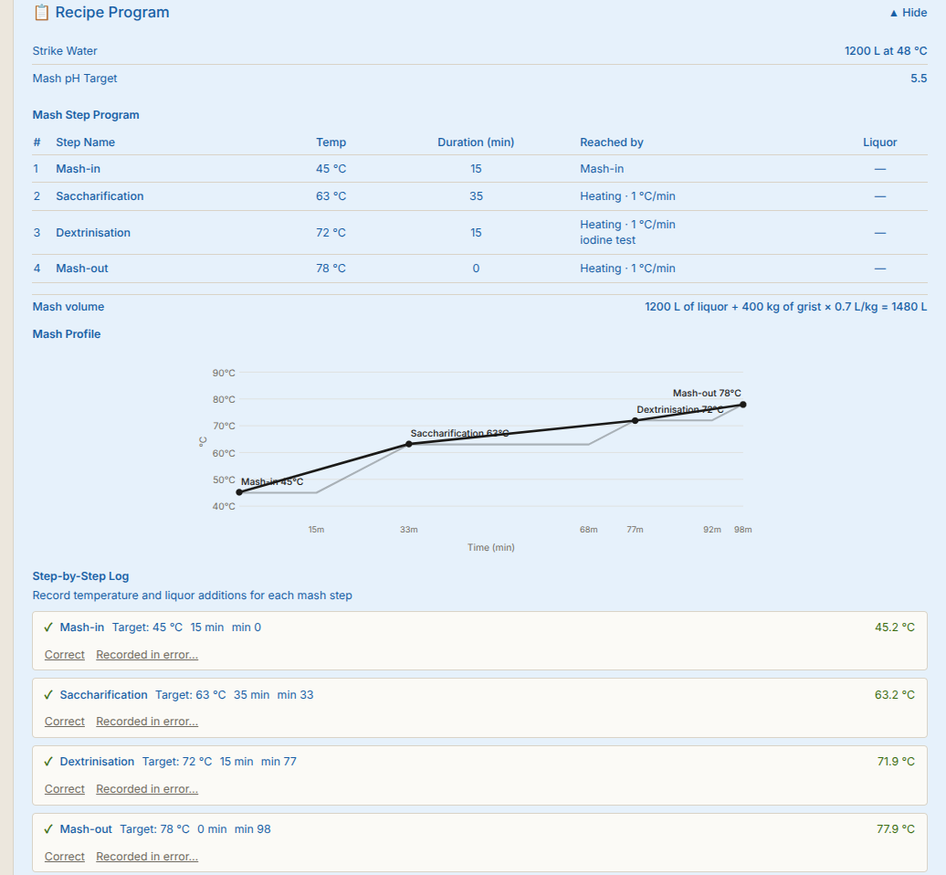Click the recorded reading '71.9 °C'
This screenshot has height=875, width=946.
pos(896,762)
